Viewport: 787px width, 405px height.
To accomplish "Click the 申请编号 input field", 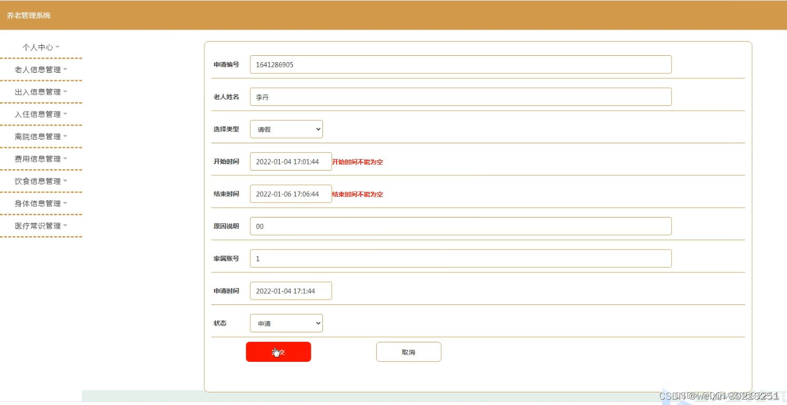I will [460, 64].
